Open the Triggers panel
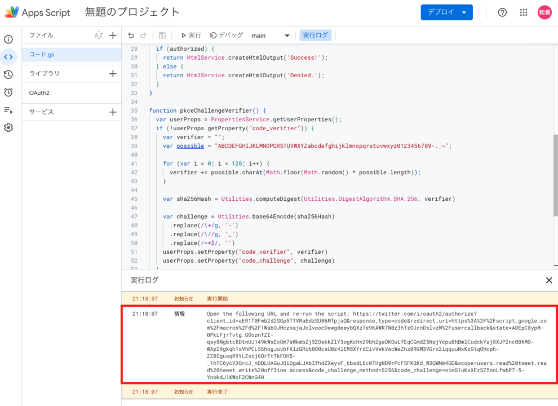 (x=8, y=92)
